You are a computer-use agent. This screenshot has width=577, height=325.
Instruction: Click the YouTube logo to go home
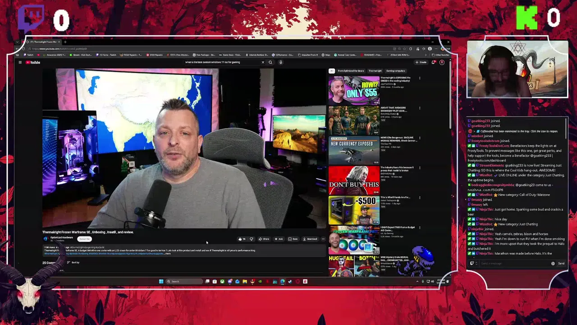tap(32, 62)
